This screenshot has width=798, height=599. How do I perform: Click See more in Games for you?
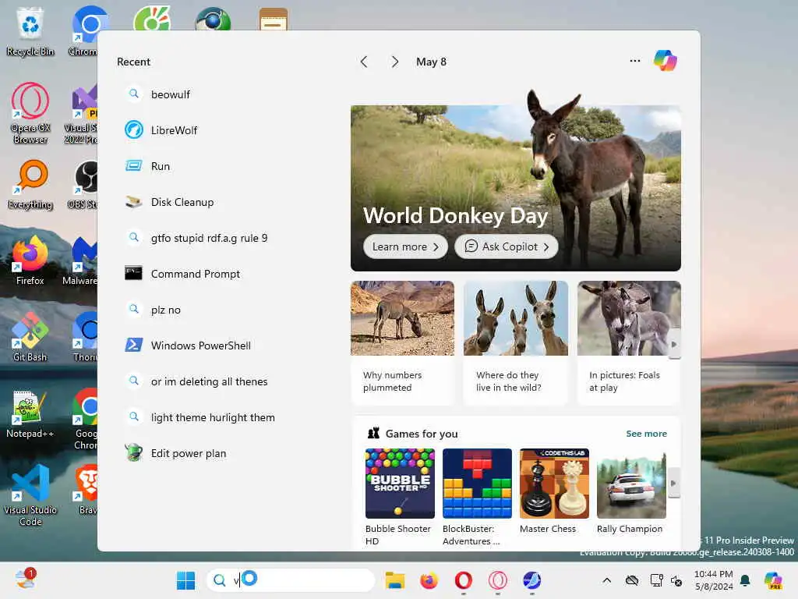point(646,434)
